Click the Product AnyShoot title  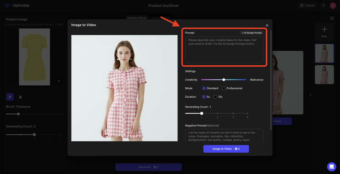pyautogui.click(x=163, y=6)
